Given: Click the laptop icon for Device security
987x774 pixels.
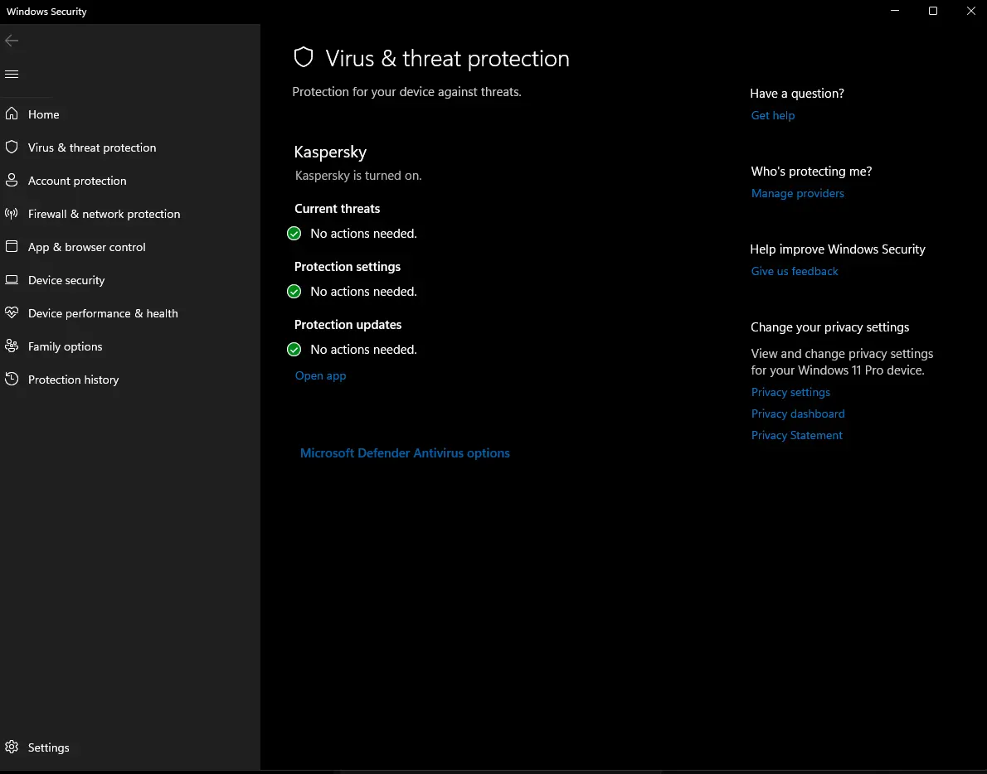Looking at the screenshot, I should point(12,280).
